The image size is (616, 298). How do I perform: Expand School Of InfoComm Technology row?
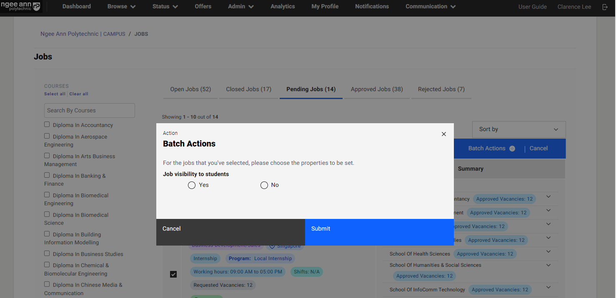click(548, 287)
